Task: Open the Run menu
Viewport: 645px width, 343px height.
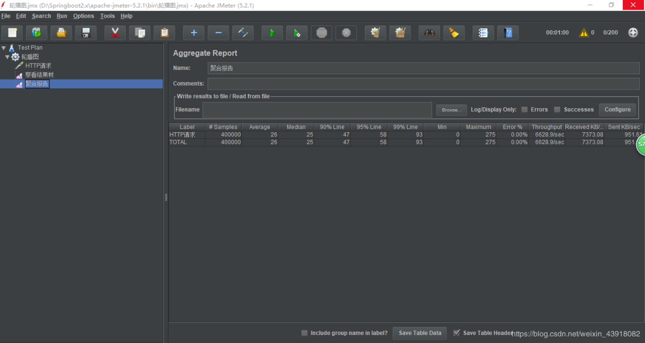Action: pyautogui.click(x=61, y=16)
